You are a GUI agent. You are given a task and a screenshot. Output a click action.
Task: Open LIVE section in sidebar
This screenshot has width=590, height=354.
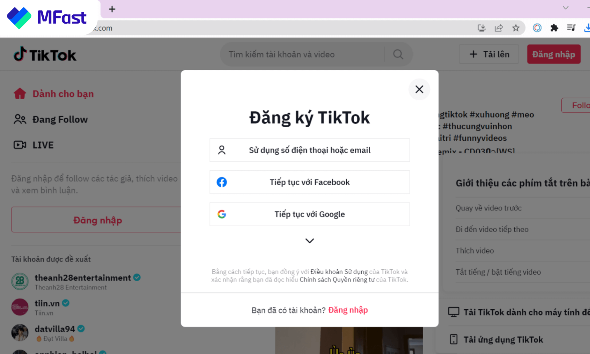tap(34, 145)
